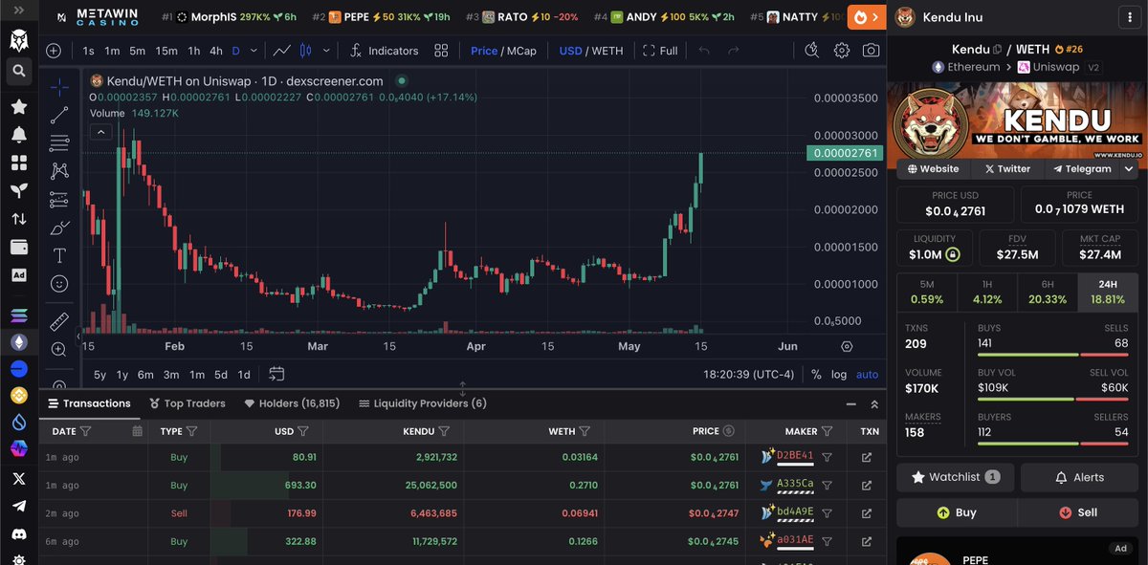Open go-to-date calendar icon below chart

(x=276, y=374)
